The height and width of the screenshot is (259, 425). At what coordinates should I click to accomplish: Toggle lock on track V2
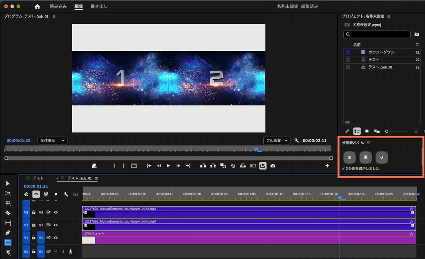point(34,225)
